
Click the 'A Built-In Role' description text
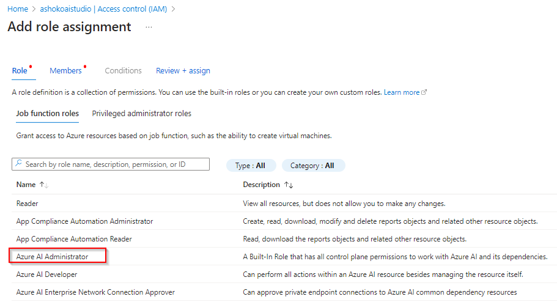395,257
